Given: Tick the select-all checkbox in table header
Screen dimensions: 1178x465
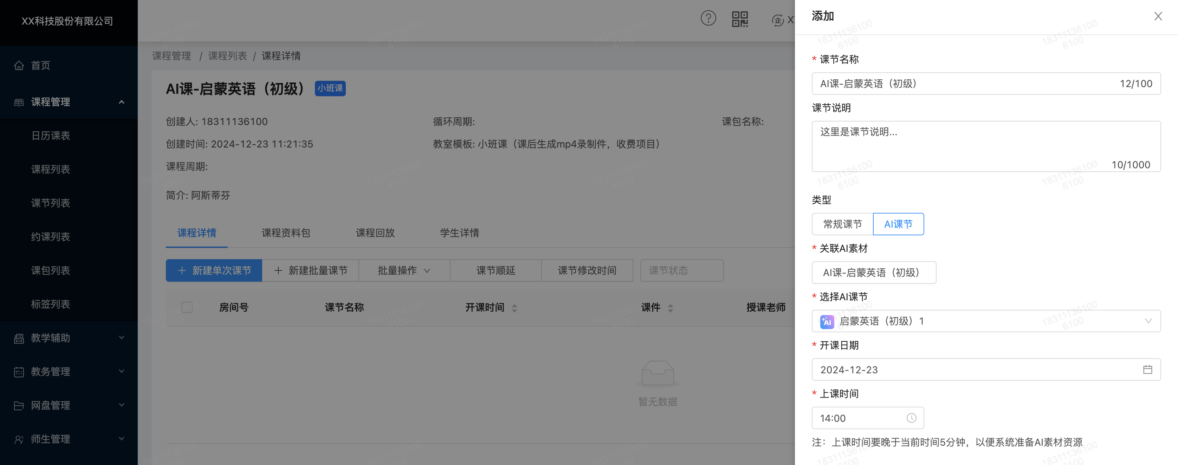Looking at the screenshot, I should 187,307.
